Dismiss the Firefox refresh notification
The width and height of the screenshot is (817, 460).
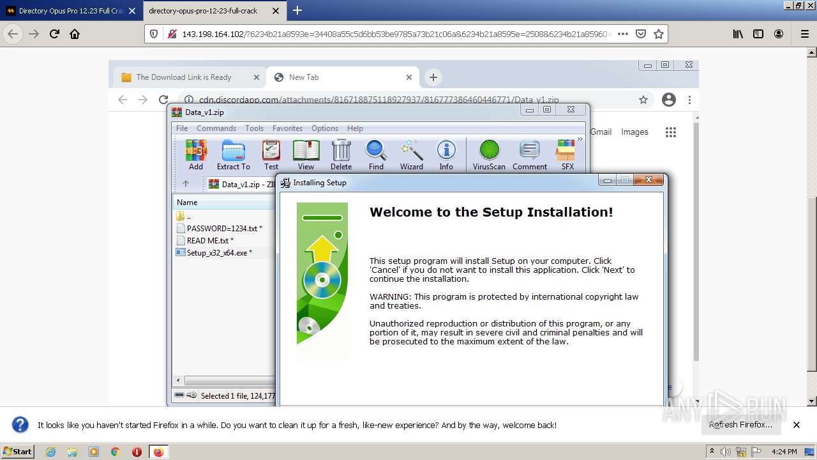[x=797, y=425]
